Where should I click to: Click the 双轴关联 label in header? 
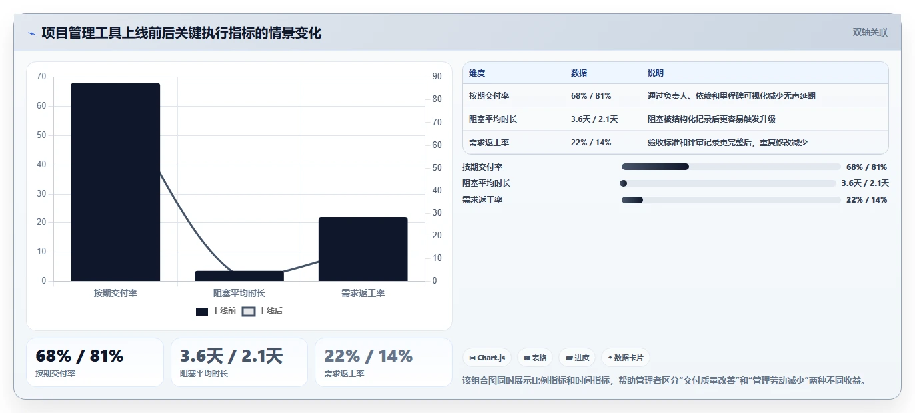[x=870, y=32]
